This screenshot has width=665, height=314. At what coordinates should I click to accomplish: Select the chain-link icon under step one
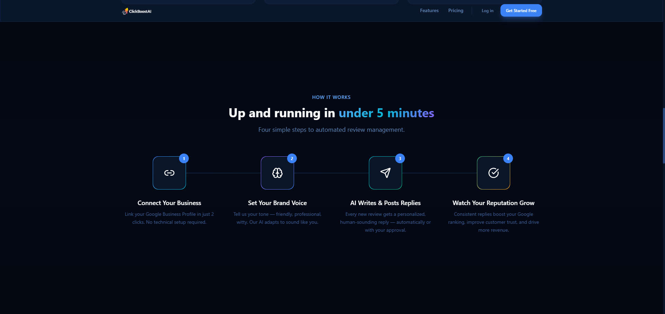(169, 173)
